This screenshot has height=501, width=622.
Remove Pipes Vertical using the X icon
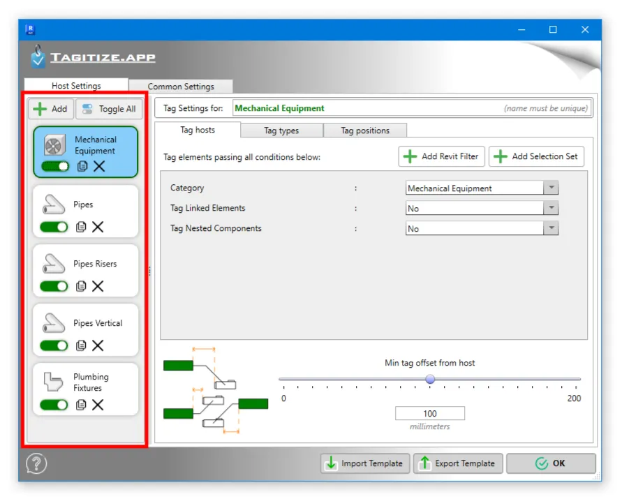tap(98, 345)
